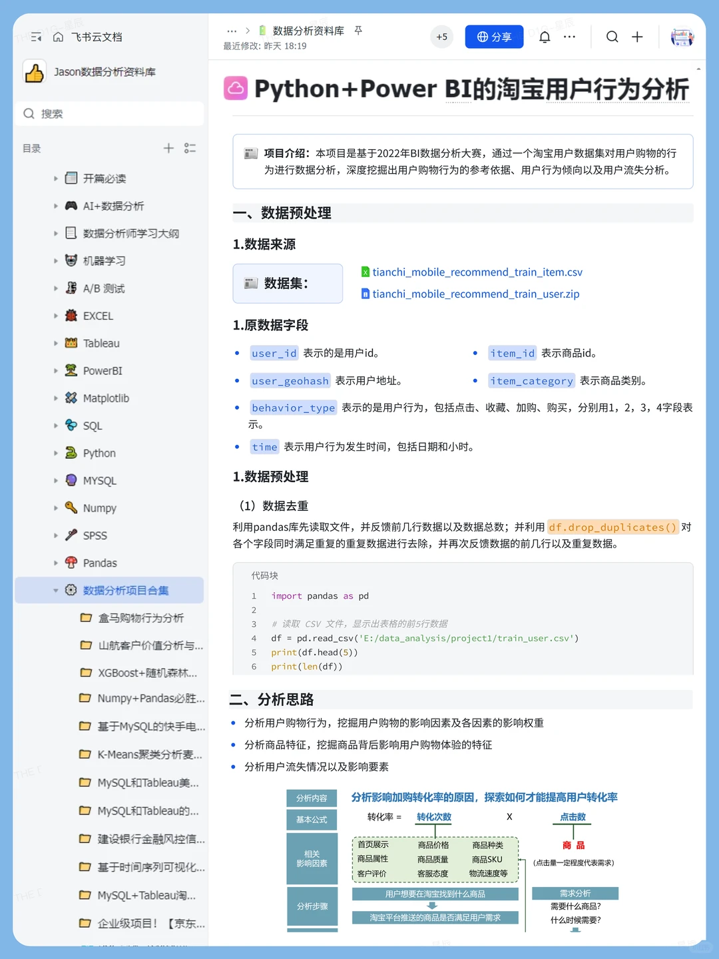Expand the A/B 测试 section arrow

click(56, 288)
